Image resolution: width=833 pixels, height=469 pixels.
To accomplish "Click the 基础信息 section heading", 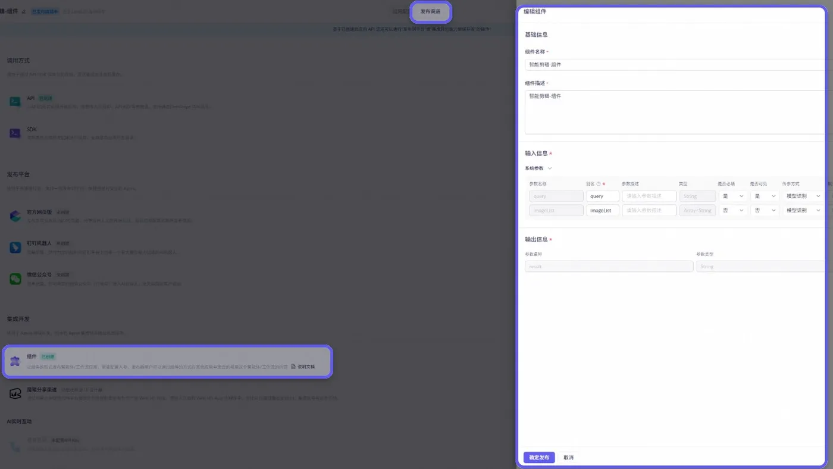I will 536,35.
